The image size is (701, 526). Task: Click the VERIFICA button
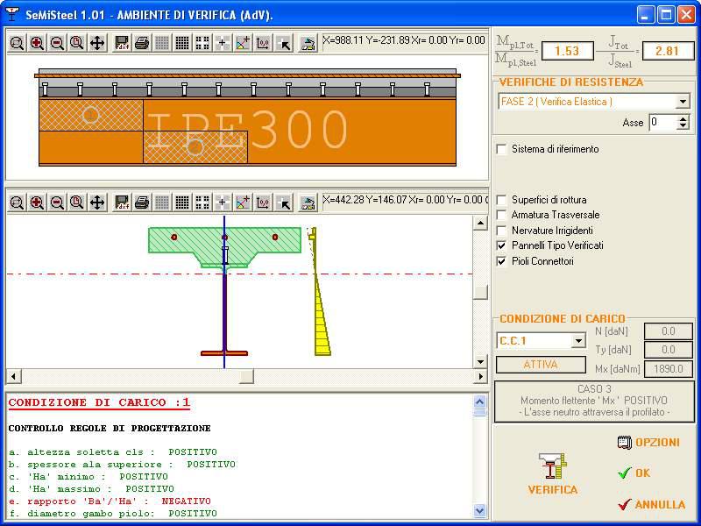pyautogui.click(x=552, y=475)
